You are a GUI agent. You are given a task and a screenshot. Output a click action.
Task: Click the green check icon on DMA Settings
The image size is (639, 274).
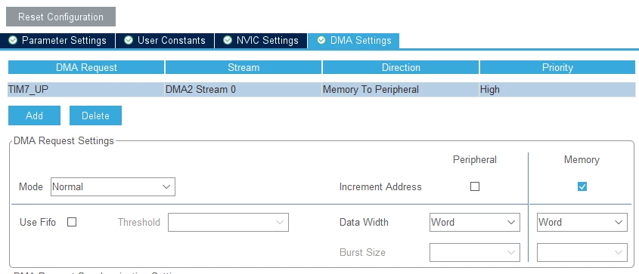(321, 40)
